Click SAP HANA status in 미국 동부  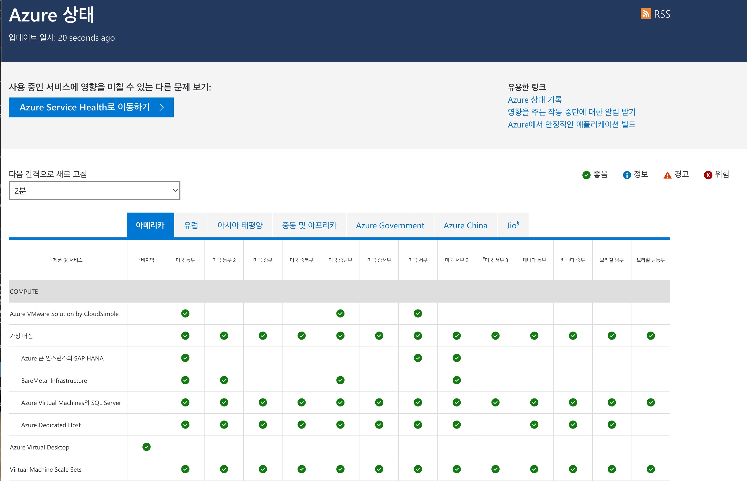point(185,358)
